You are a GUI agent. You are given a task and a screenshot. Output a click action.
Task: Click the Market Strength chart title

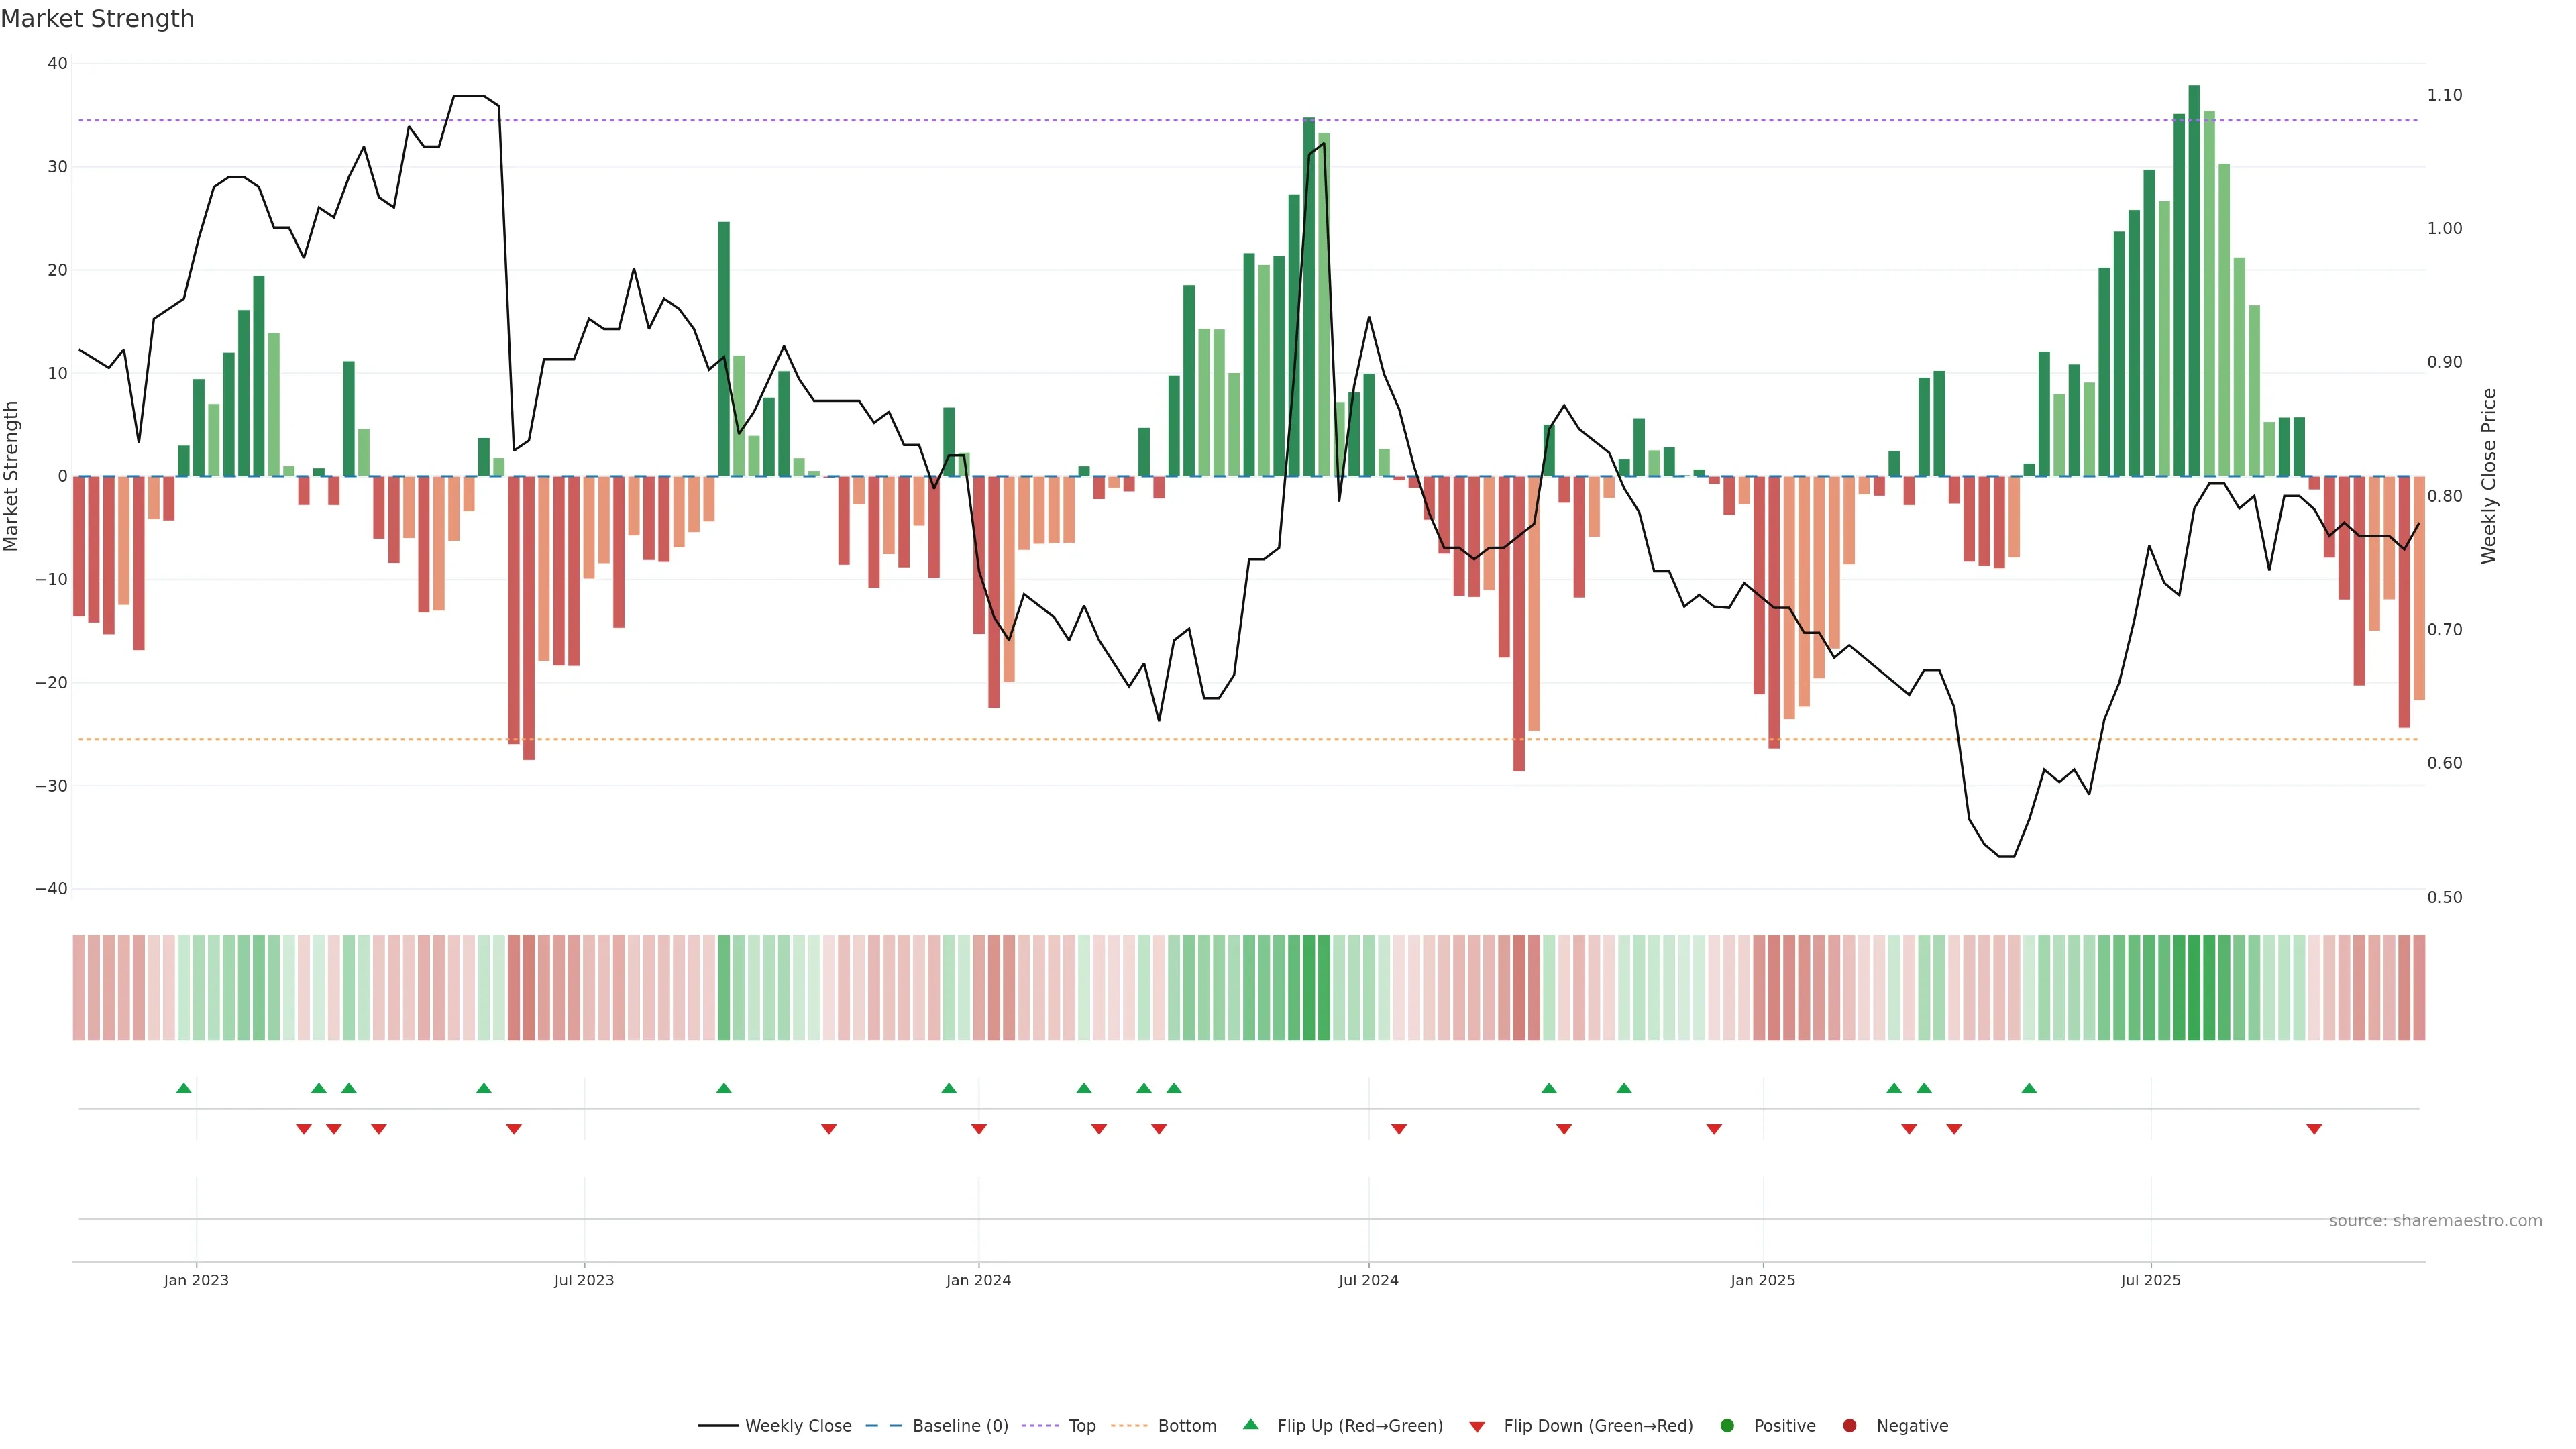coord(97,19)
